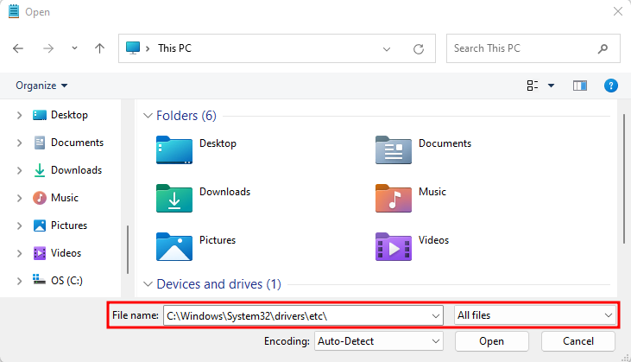This screenshot has width=631, height=362.
Task: Open the Downloads folder icon
Action: pos(174,197)
